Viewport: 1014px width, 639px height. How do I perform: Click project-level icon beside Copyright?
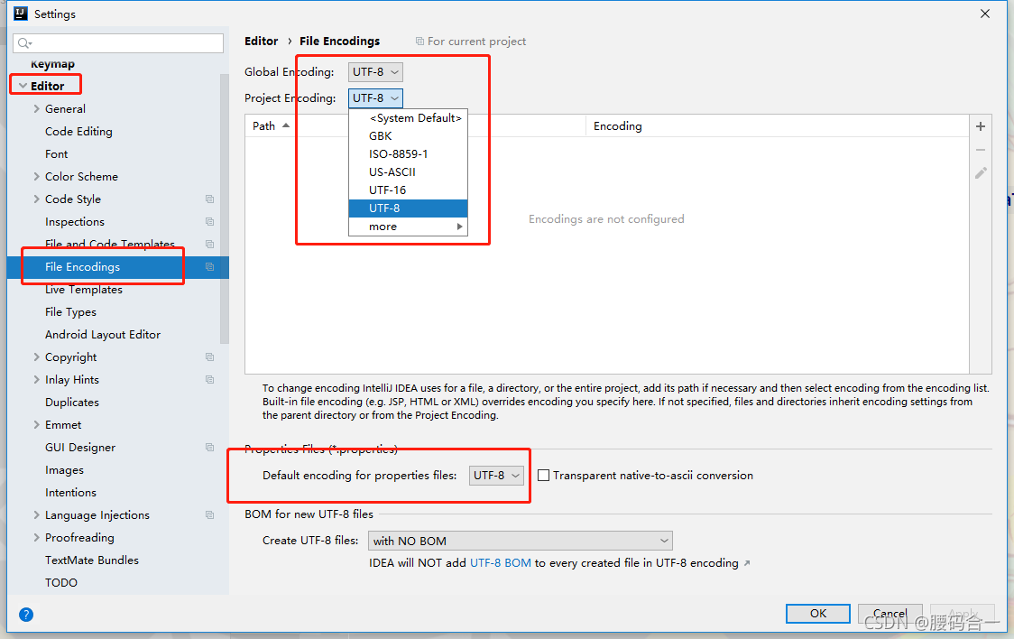tap(209, 357)
